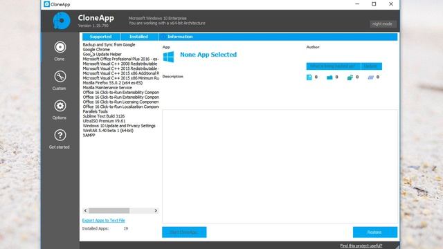Viewport: 443px width, 249px height.
Task: Select Google Chrome in the app list
Action: click(x=96, y=49)
